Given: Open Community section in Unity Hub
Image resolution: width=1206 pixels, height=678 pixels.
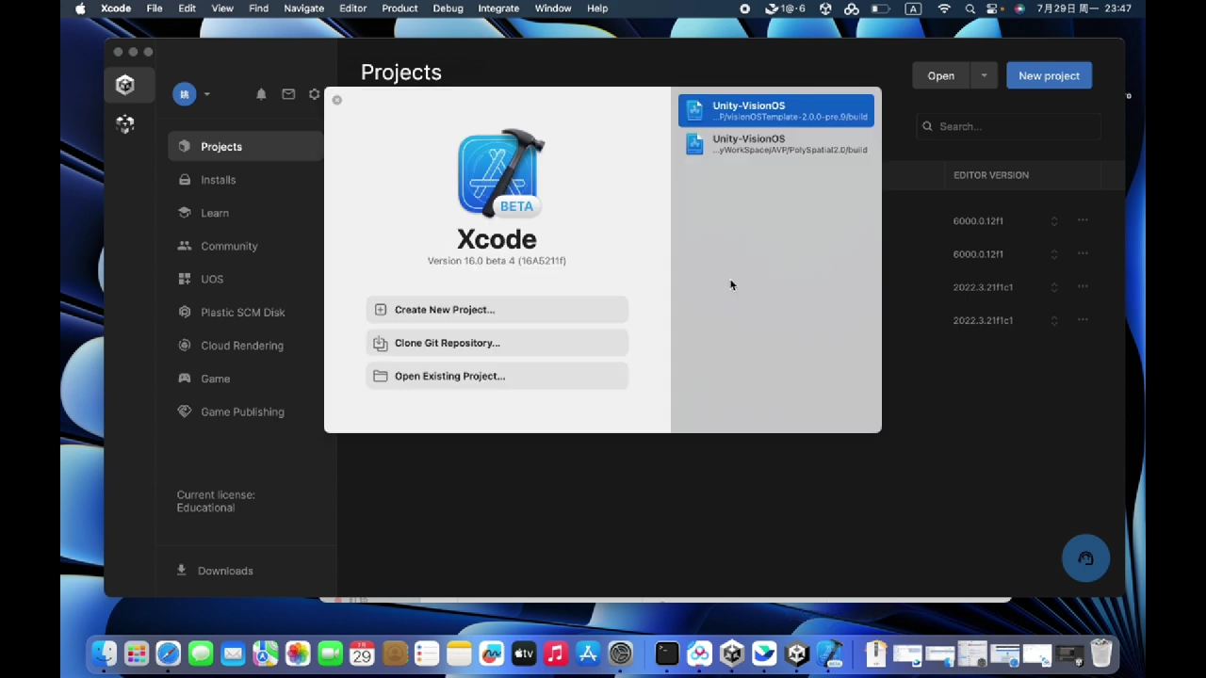Looking at the screenshot, I should click(x=245, y=246).
